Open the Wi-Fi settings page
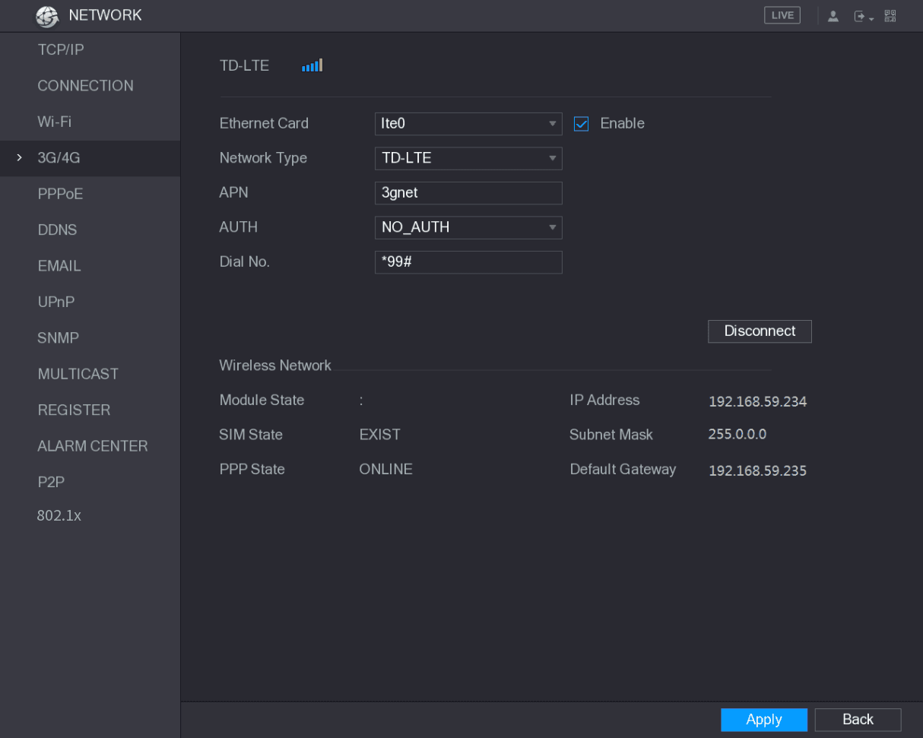The width and height of the screenshot is (923, 738). point(90,122)
